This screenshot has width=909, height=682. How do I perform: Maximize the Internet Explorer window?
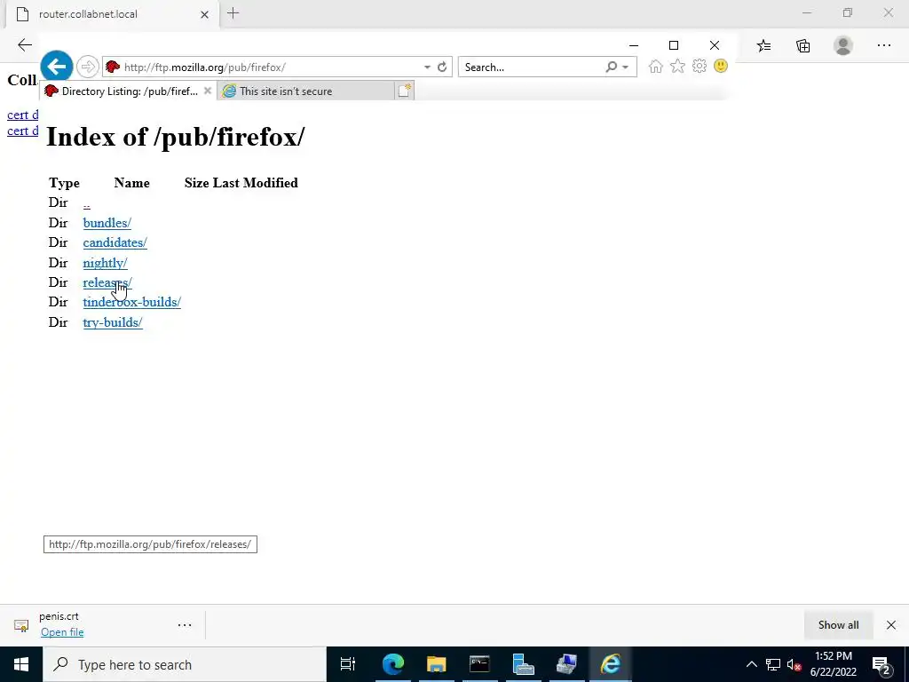(x=674, y=45)
